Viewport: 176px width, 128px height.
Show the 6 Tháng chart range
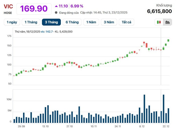coord(72,22)
